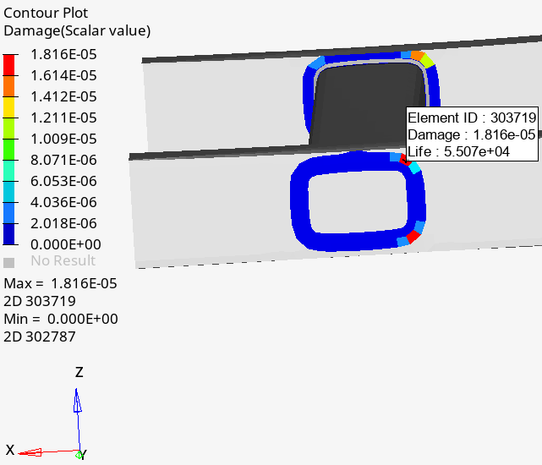Select the dark blue bottom legend band

coord(9,234)
